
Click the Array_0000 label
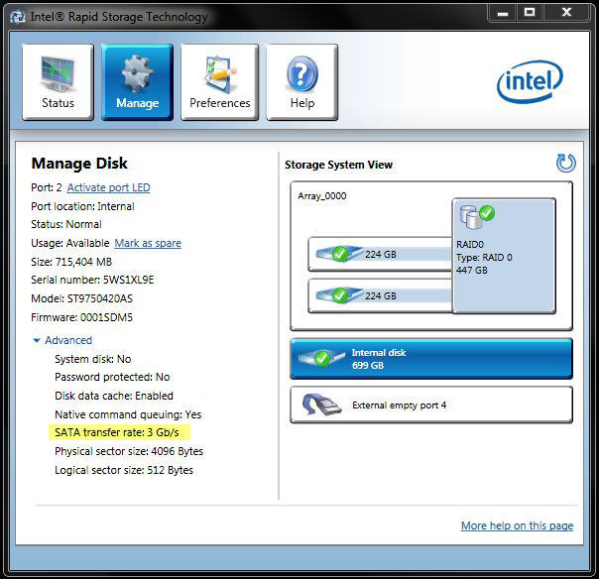(322, 196)
